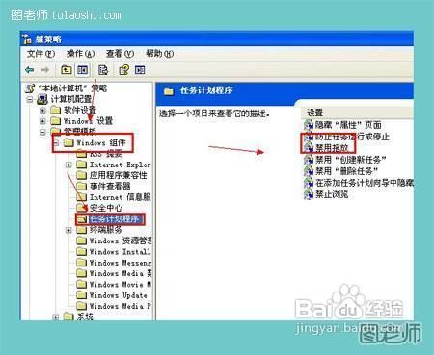The image size is (434, 355).
Task: Collapse the 计算机配置 tree node
Action: [x=30, y=99]
